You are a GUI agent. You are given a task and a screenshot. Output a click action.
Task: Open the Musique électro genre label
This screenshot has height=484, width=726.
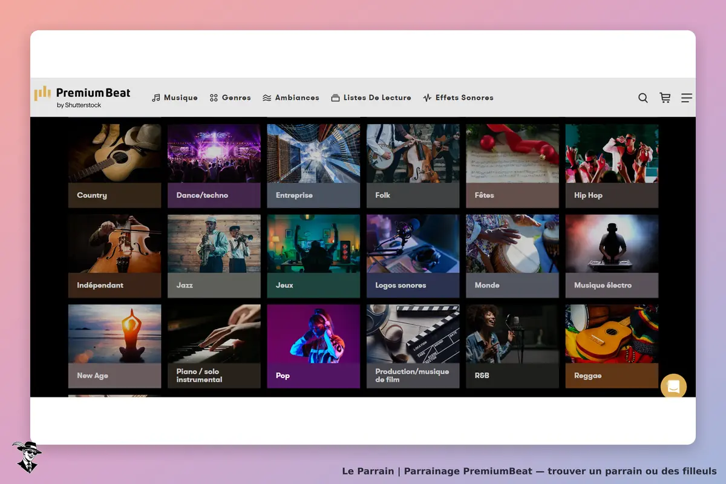[603, 286]
